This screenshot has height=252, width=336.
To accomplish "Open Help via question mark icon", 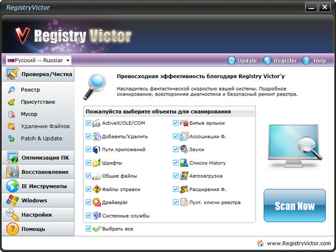I will click(306, 61).
